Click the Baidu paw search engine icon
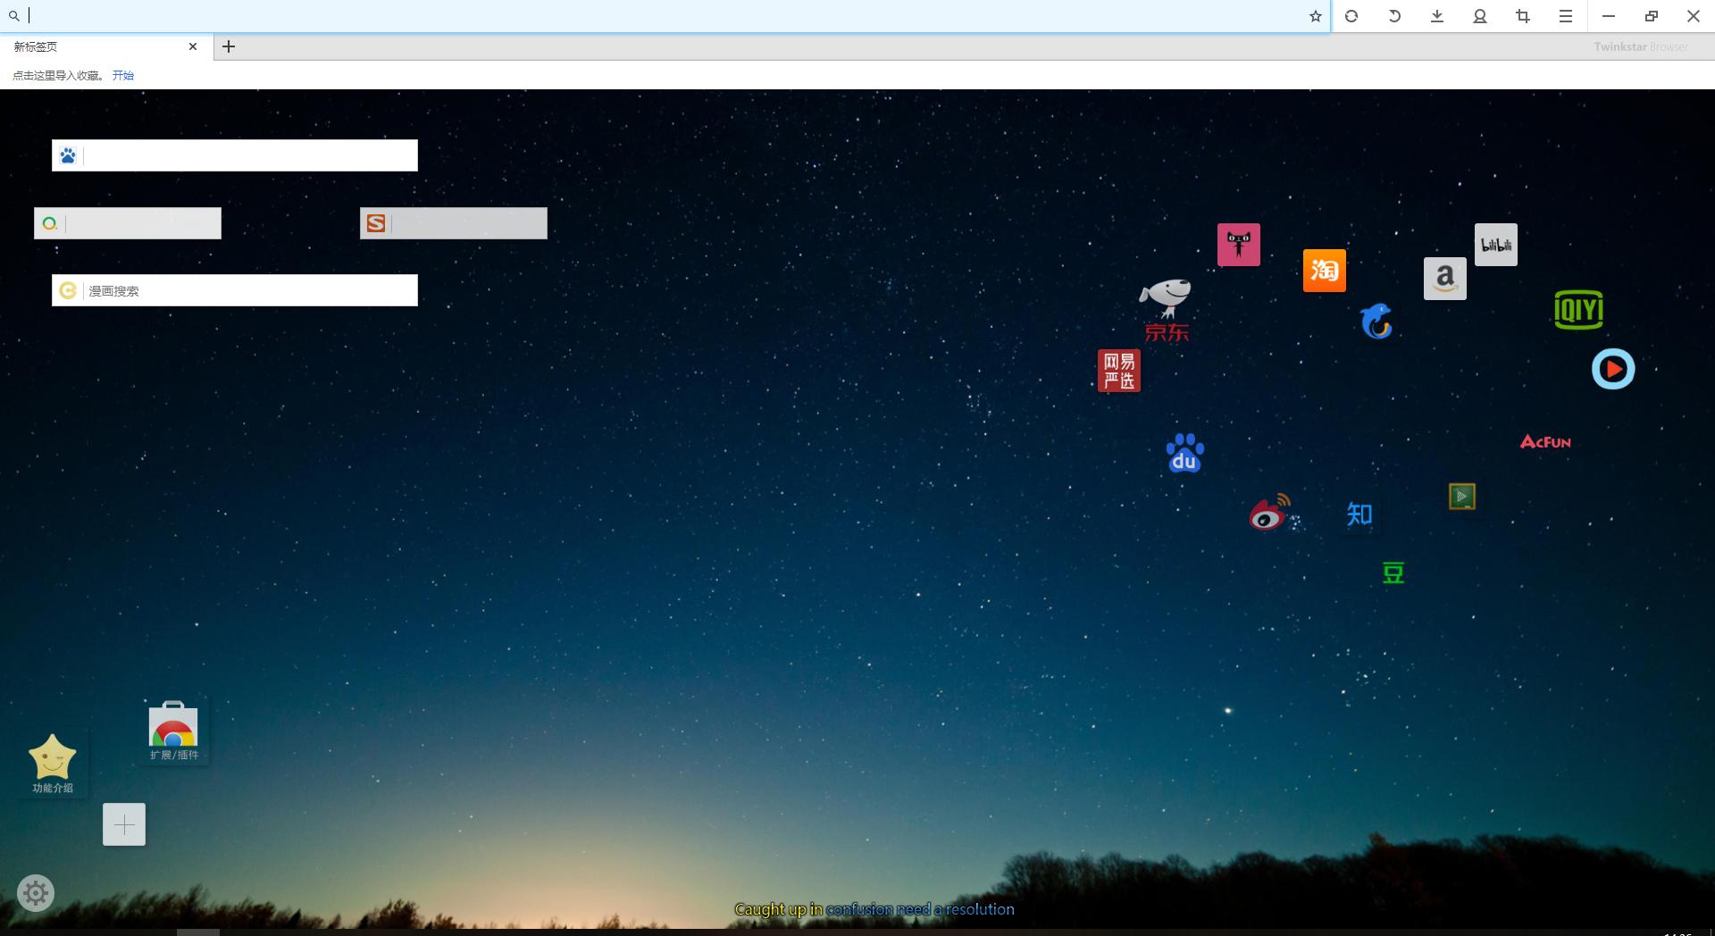Screen dimensions: 1715x936 [x=68, y=156]
